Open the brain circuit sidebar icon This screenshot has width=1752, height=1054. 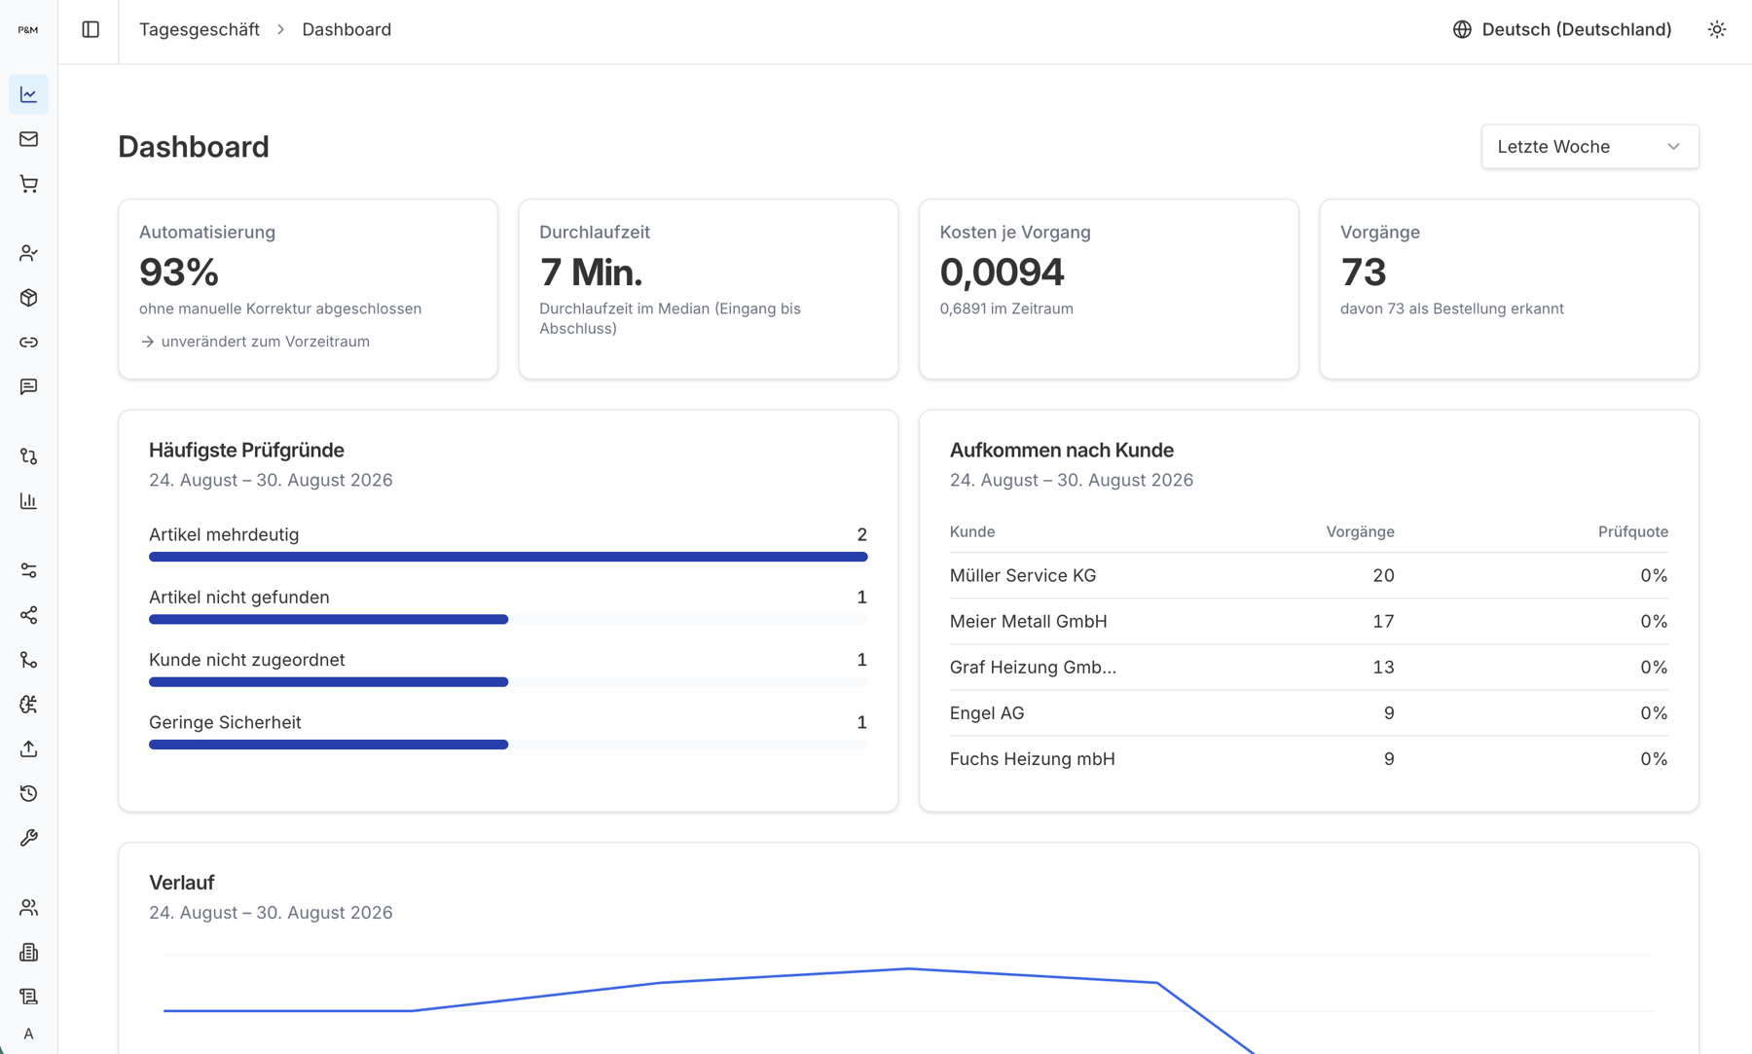point(28,705)
